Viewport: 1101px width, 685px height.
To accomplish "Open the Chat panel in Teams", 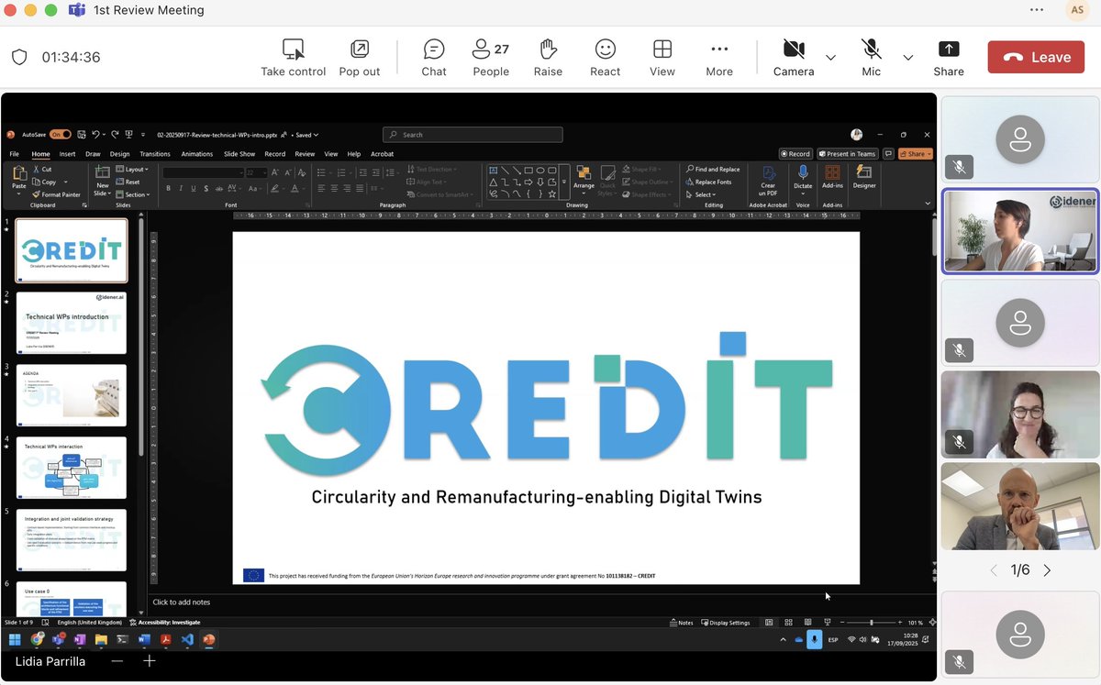I will [x=433, y=57].
